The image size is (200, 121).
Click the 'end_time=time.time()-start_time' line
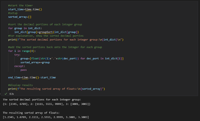32,77
